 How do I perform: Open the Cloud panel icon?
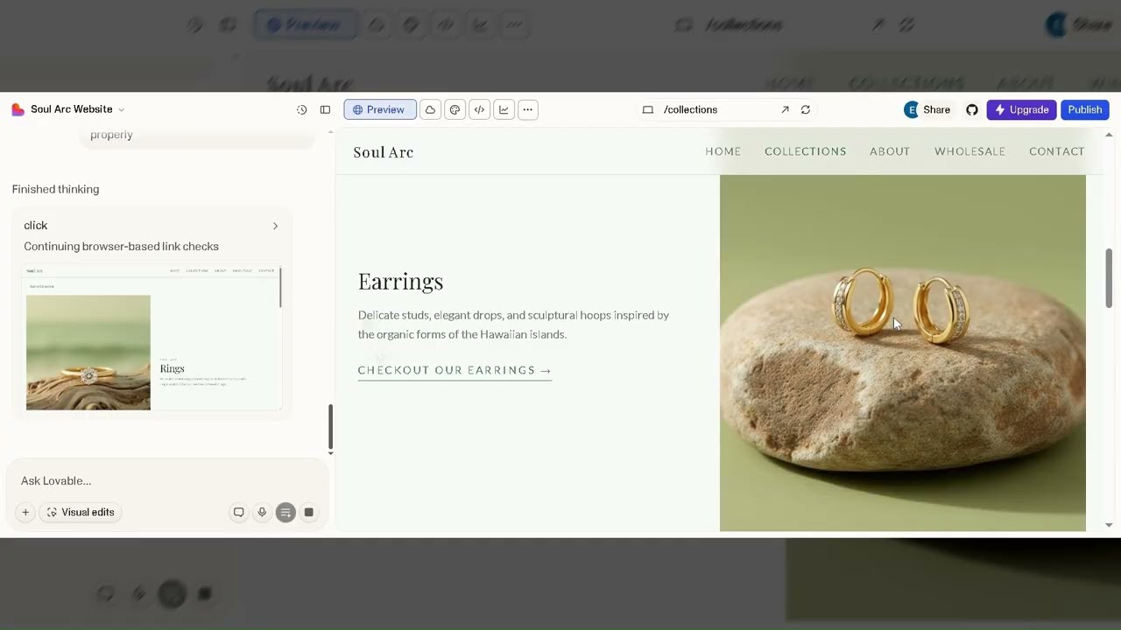[x=430, y=109]
